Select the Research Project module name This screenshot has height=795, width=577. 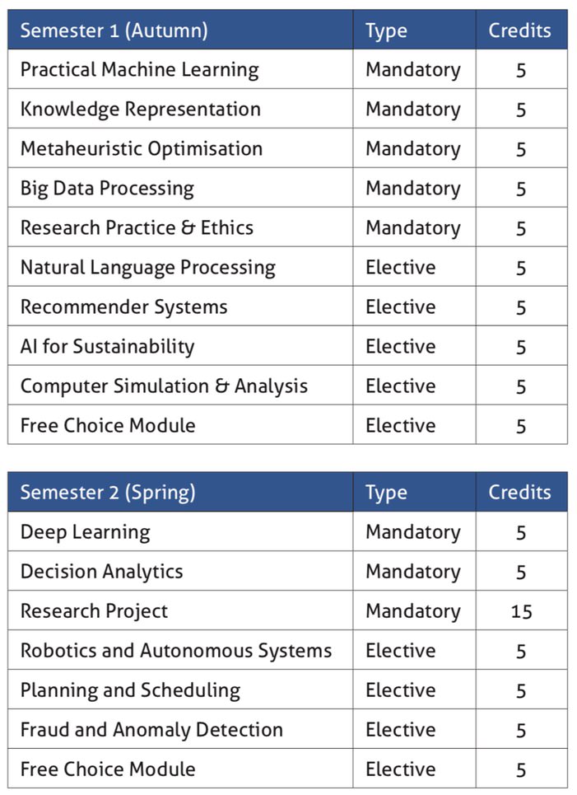click(x=94, y=611)
